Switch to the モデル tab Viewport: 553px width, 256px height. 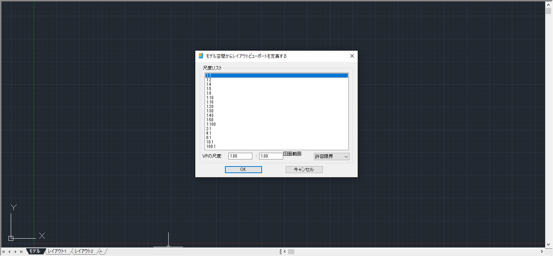(x=34, y=251)
